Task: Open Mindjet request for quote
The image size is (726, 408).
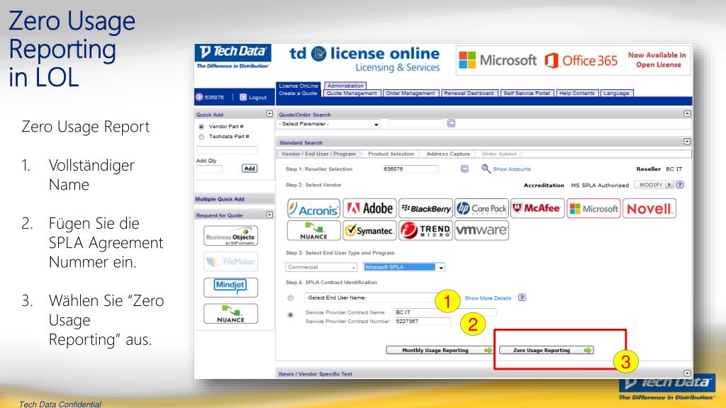Action: click(230, 288)
